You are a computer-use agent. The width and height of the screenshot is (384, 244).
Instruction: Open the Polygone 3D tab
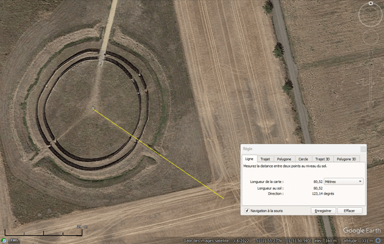click(347, 159)
